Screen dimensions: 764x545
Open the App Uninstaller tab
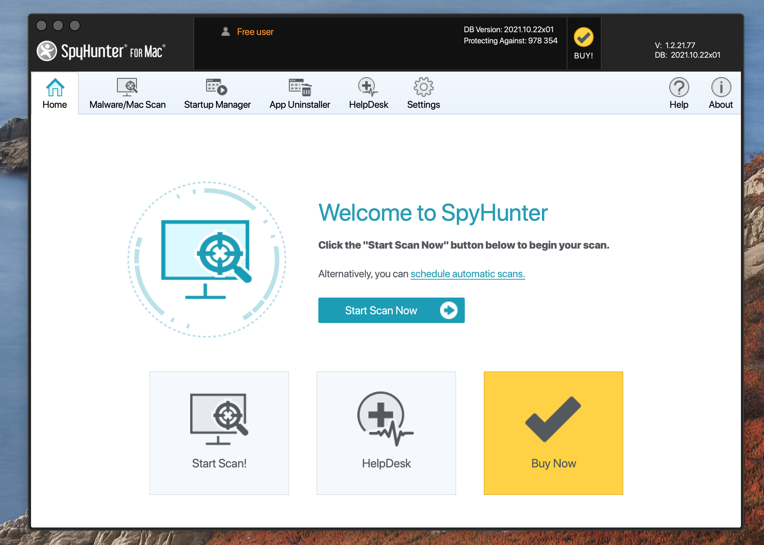click(300, 93)
